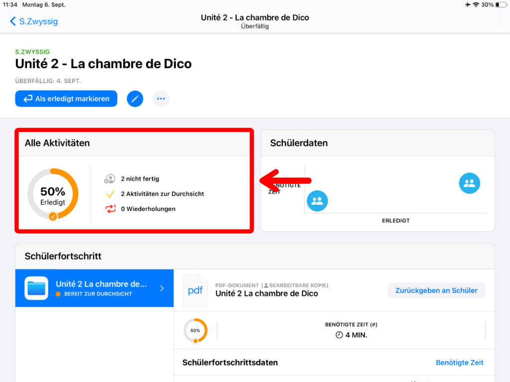Viewport: 510px width, 382px height.
Task: Tap the yellow checkmark for review activities
Action: (x=110, y=194)
